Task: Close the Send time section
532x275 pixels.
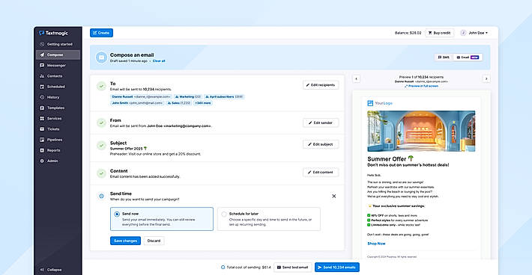Action: tap(334, 197)
